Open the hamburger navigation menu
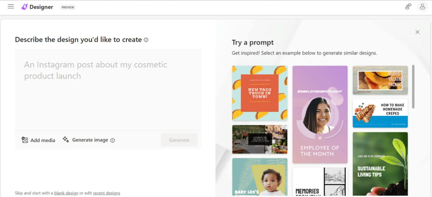Screen dimensions: 432x197 [x=11, y=6]
